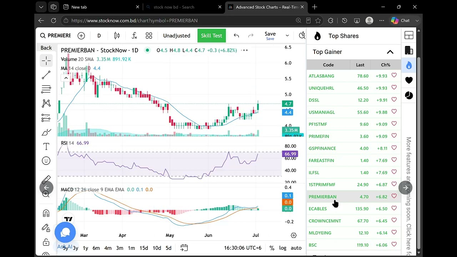Image resolution: width=457 pixels, height=257 pixels.
Task: Open the Ask AI chat bubble
Action: click(65, 232)
